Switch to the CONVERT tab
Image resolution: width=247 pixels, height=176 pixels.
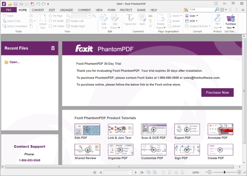click(38, 10)
